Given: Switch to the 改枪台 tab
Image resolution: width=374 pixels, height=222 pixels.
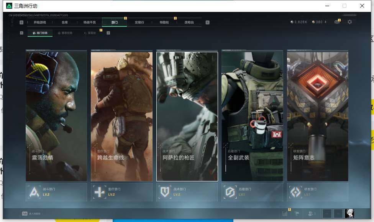Looking at the screenshot, I should (x=189, y=22).
